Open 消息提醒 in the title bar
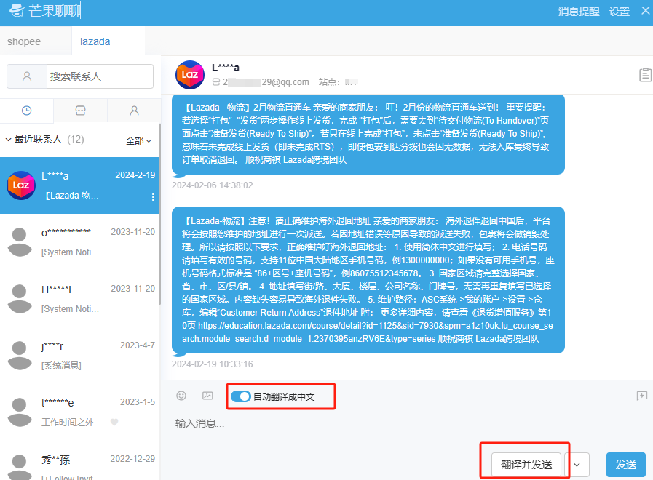 [579, 12]
